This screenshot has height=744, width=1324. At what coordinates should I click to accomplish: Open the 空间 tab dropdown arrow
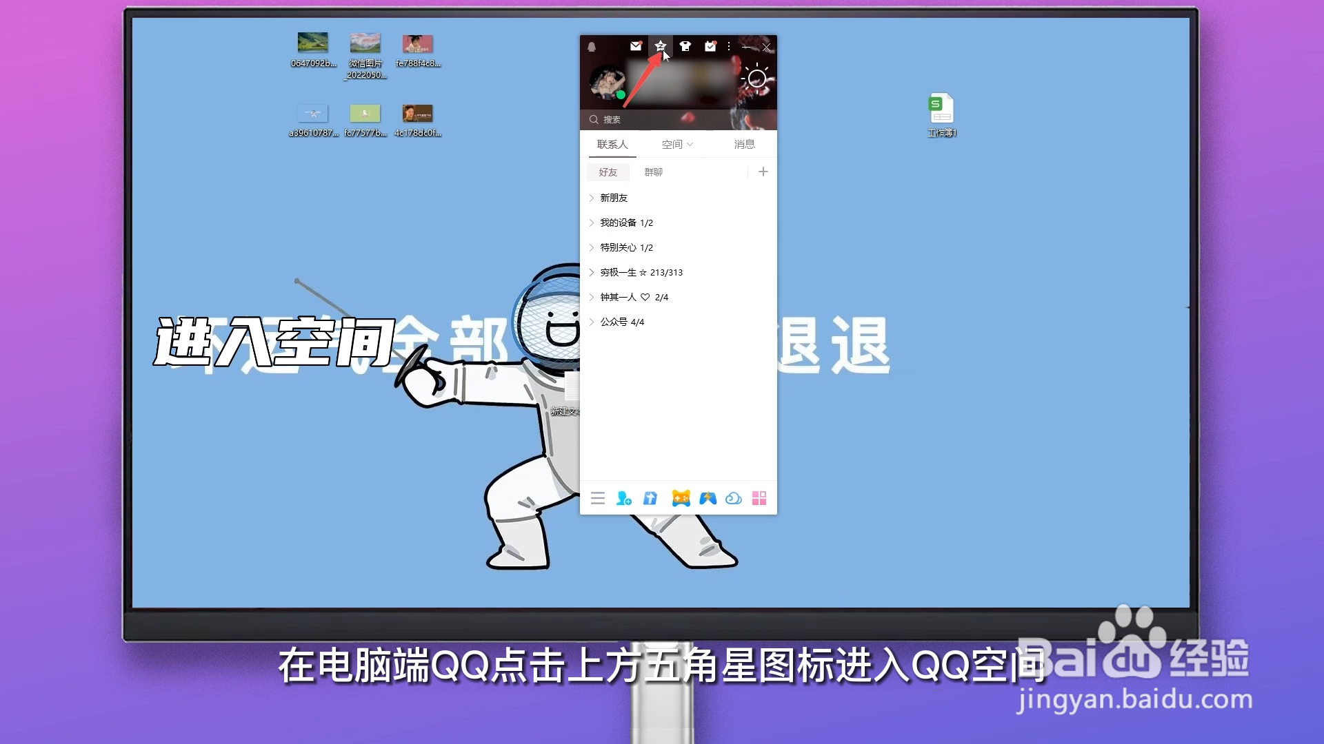coord(690,145)
